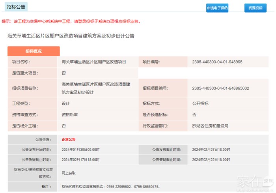
Task: Click tender project number ending in 648965002
Action: tap(220, 88)
